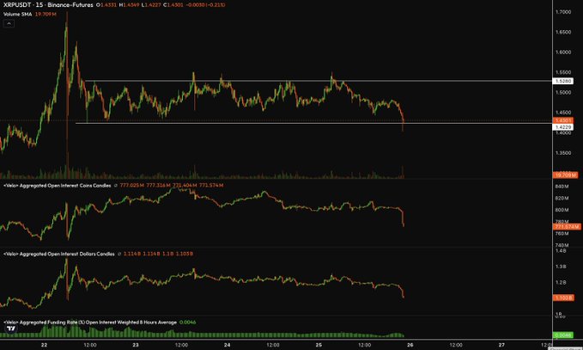Click the 1.6000 price axis tick
The image size is (583, 350).
[563, 52]
